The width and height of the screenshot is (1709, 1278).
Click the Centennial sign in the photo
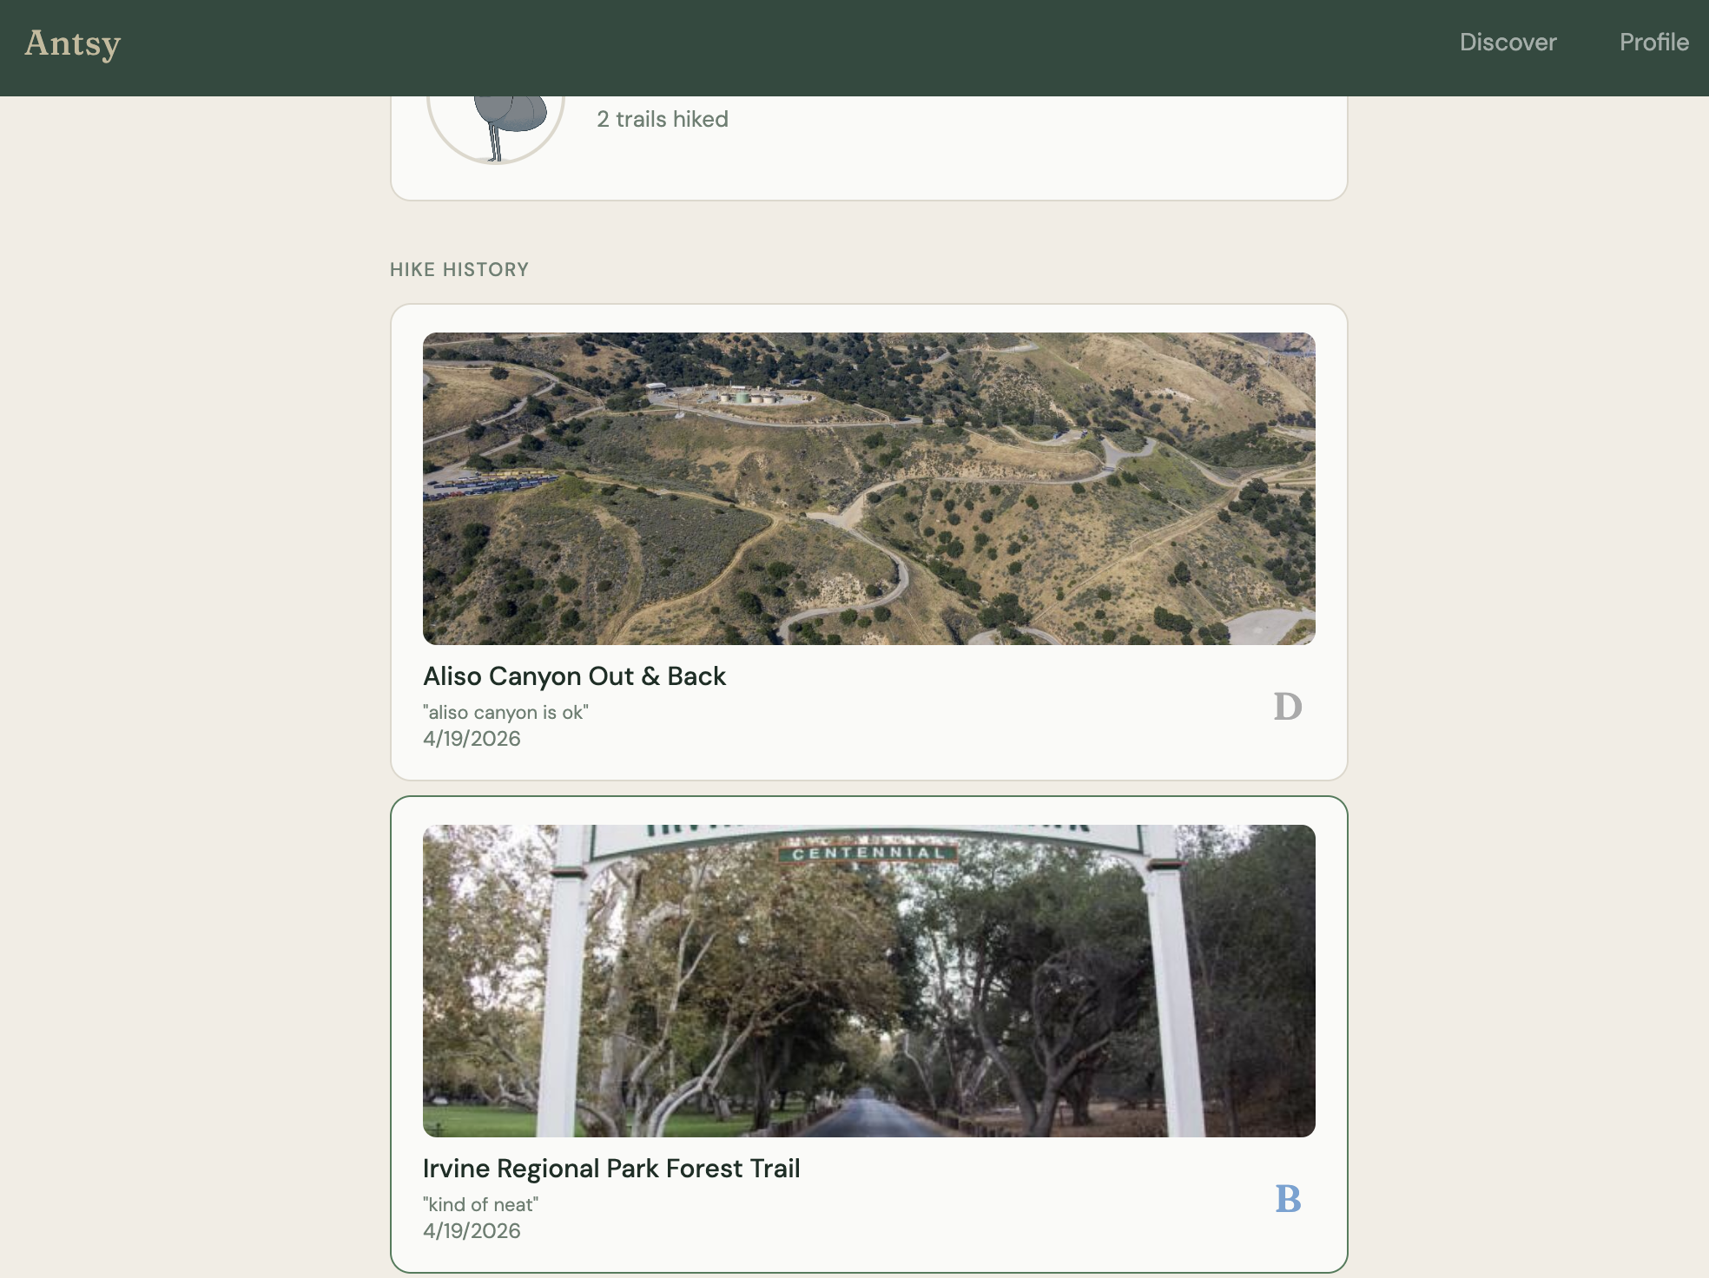[868, 853]
